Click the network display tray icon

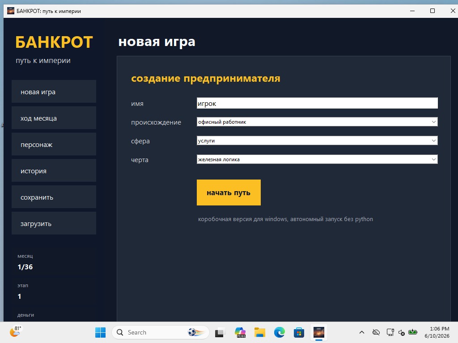[x=390, y=332]
